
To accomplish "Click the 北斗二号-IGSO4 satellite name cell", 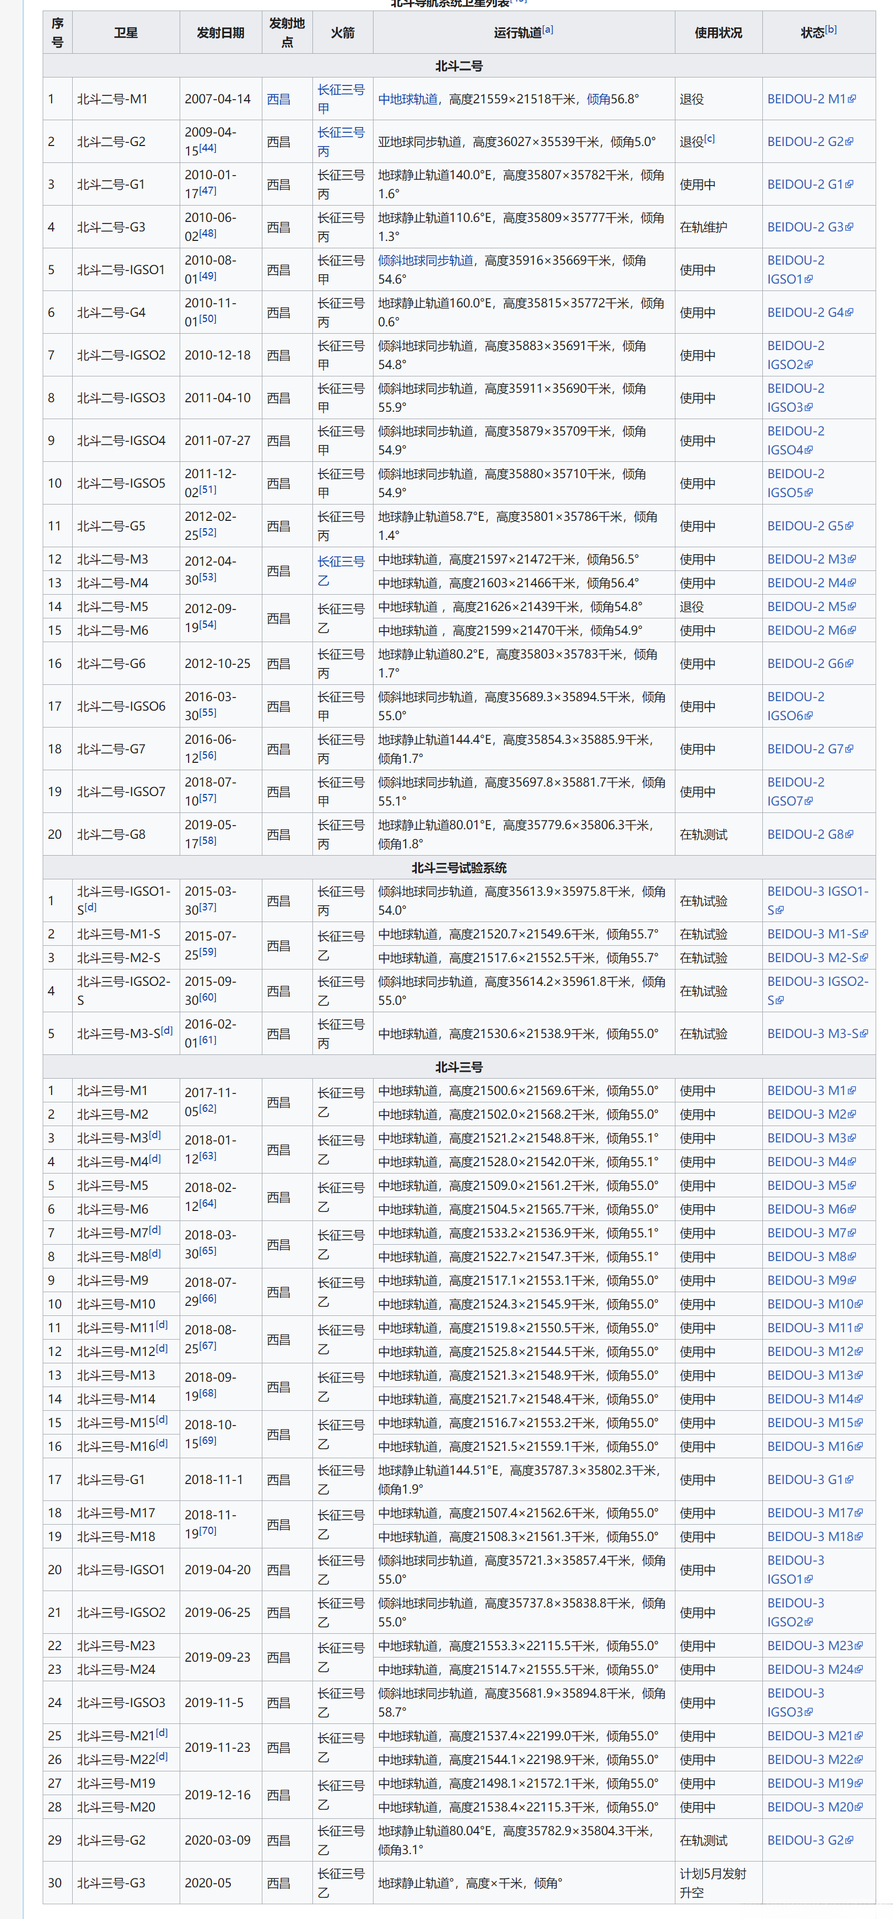I will [x=126, y=441].
